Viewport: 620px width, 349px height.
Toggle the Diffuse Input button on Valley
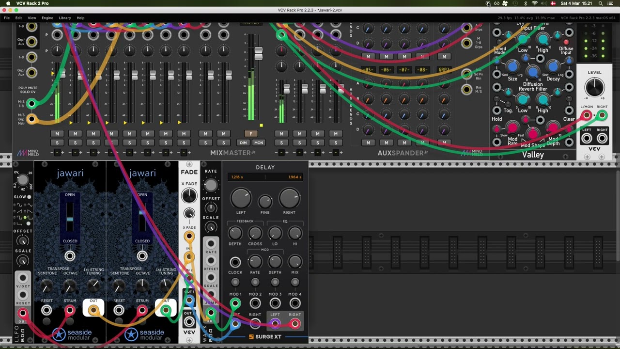(x=566, y=43)
